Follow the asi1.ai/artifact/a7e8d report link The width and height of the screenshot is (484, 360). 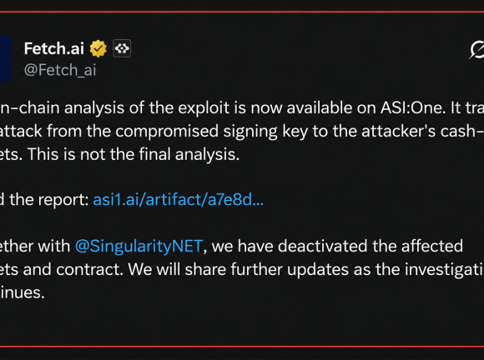click(179, 200)
